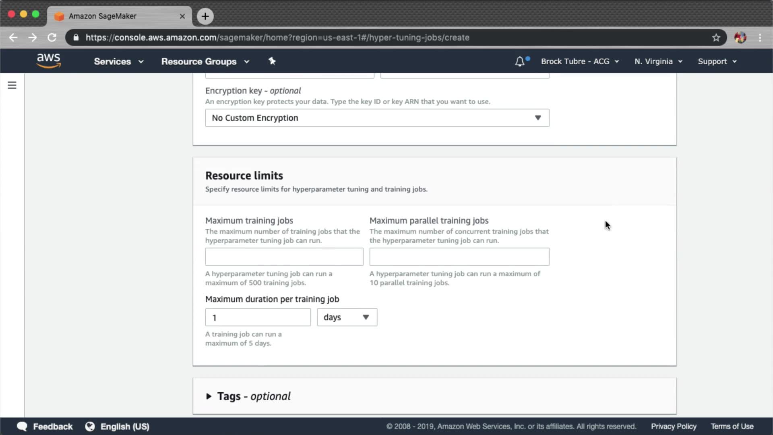Open the N. Virginia region selector
This screenshot has width=773, height=435.
click(658, 62)
